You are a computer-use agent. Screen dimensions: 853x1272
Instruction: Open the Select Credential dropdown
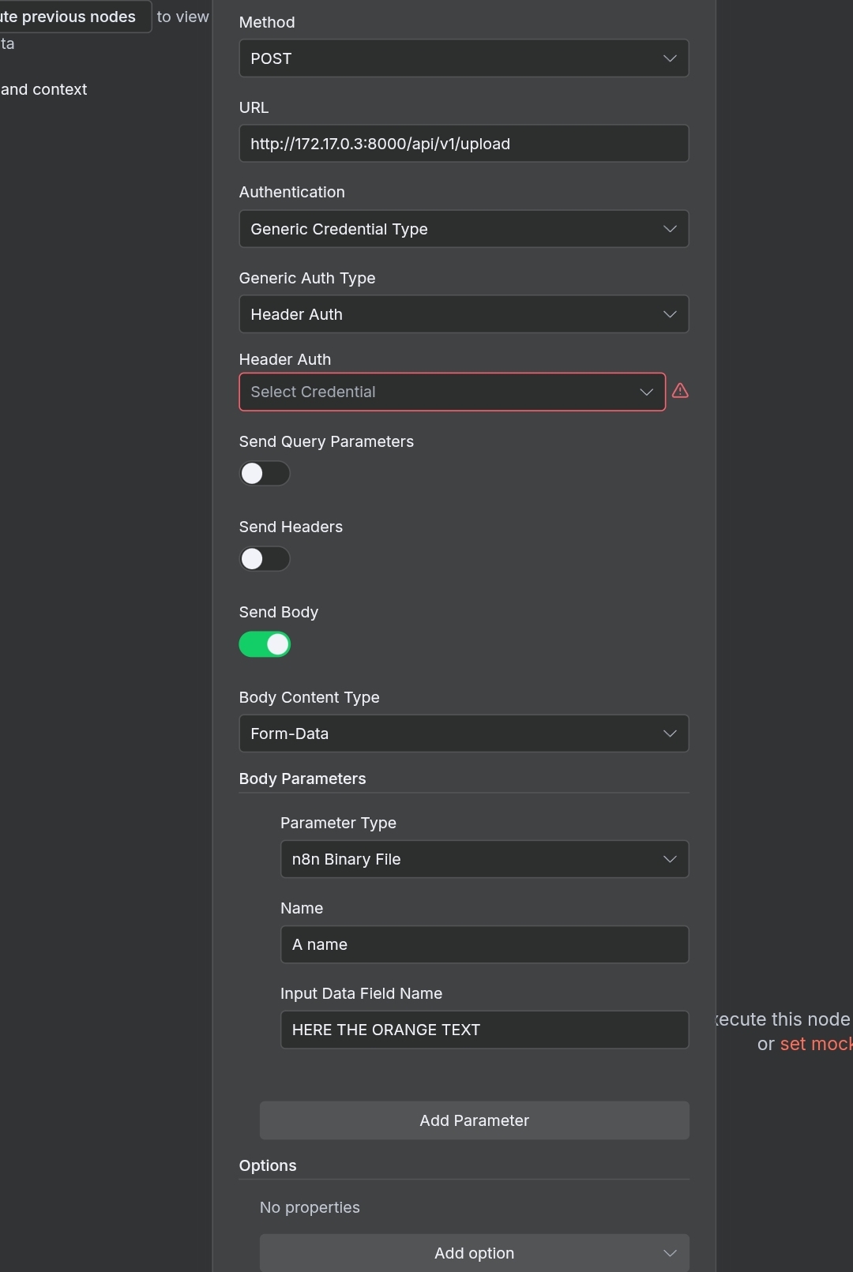[x=452, y=392]
